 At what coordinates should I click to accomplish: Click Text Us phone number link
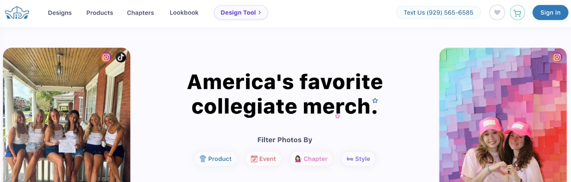point(438,13)
